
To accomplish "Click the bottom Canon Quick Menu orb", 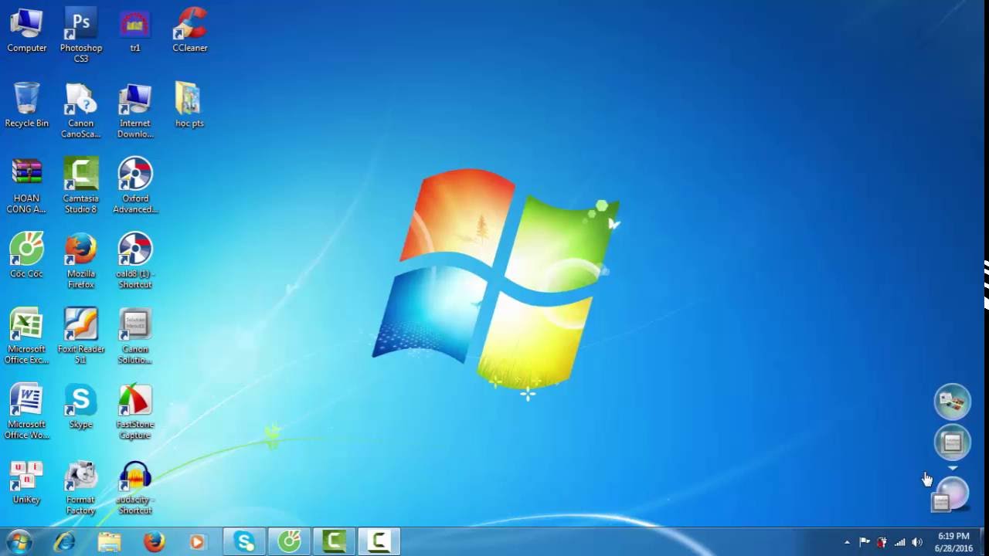I will 950,495.
